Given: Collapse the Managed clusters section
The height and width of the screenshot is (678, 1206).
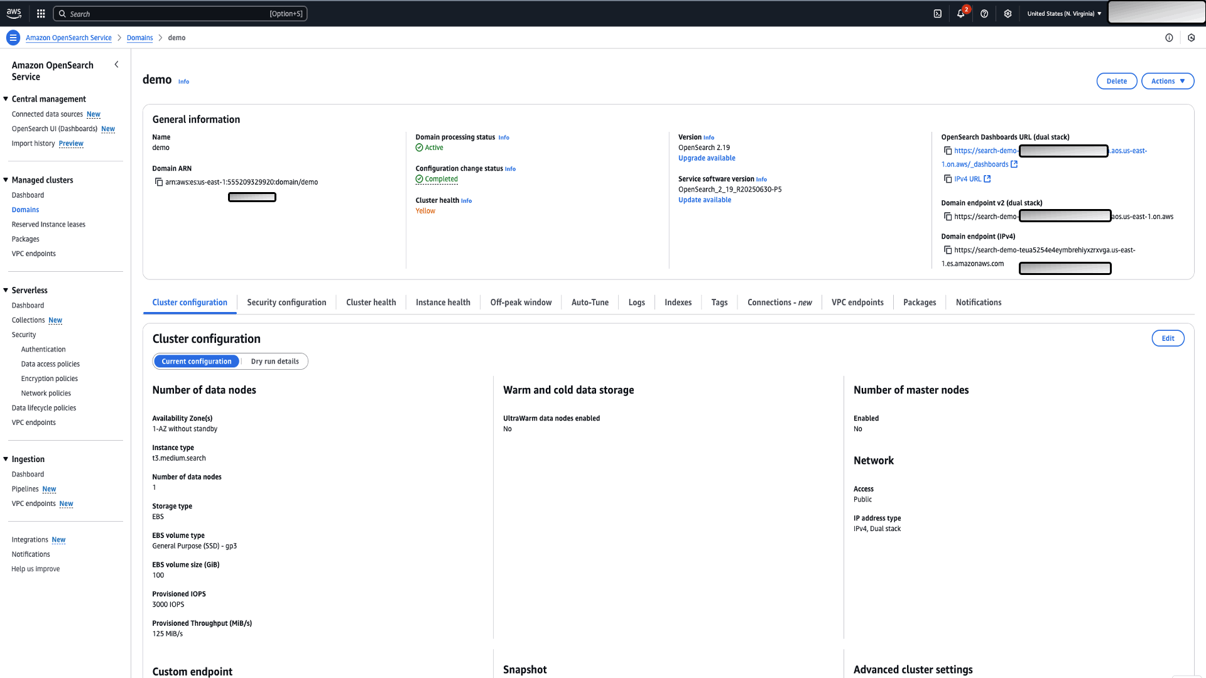Looking at the screenshot, I should pos(6,180).
